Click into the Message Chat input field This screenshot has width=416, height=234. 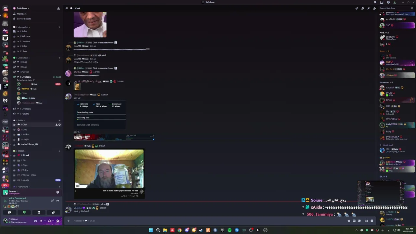point(208,221)
